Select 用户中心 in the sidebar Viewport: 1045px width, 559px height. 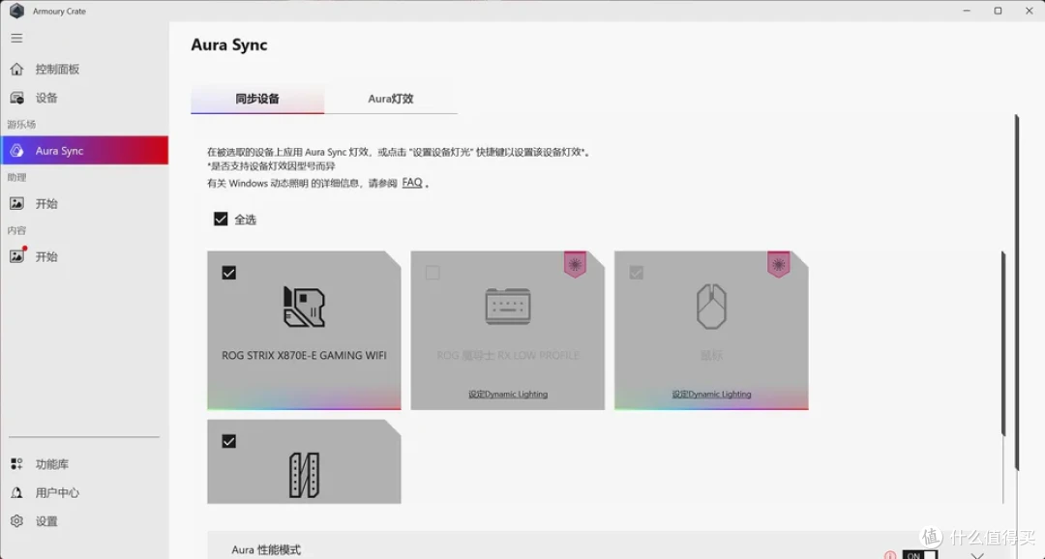tap(57, 492)
